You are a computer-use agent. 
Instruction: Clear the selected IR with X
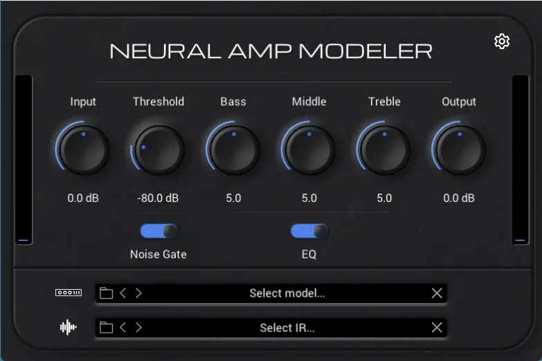coord(437,327)
